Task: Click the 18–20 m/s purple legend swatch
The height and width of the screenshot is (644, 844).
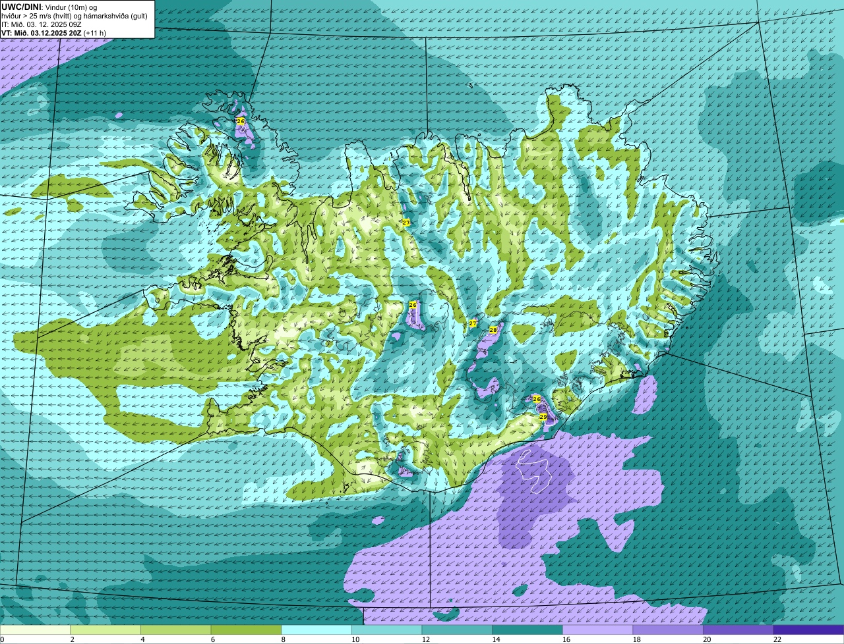Action: pos(667,630)
